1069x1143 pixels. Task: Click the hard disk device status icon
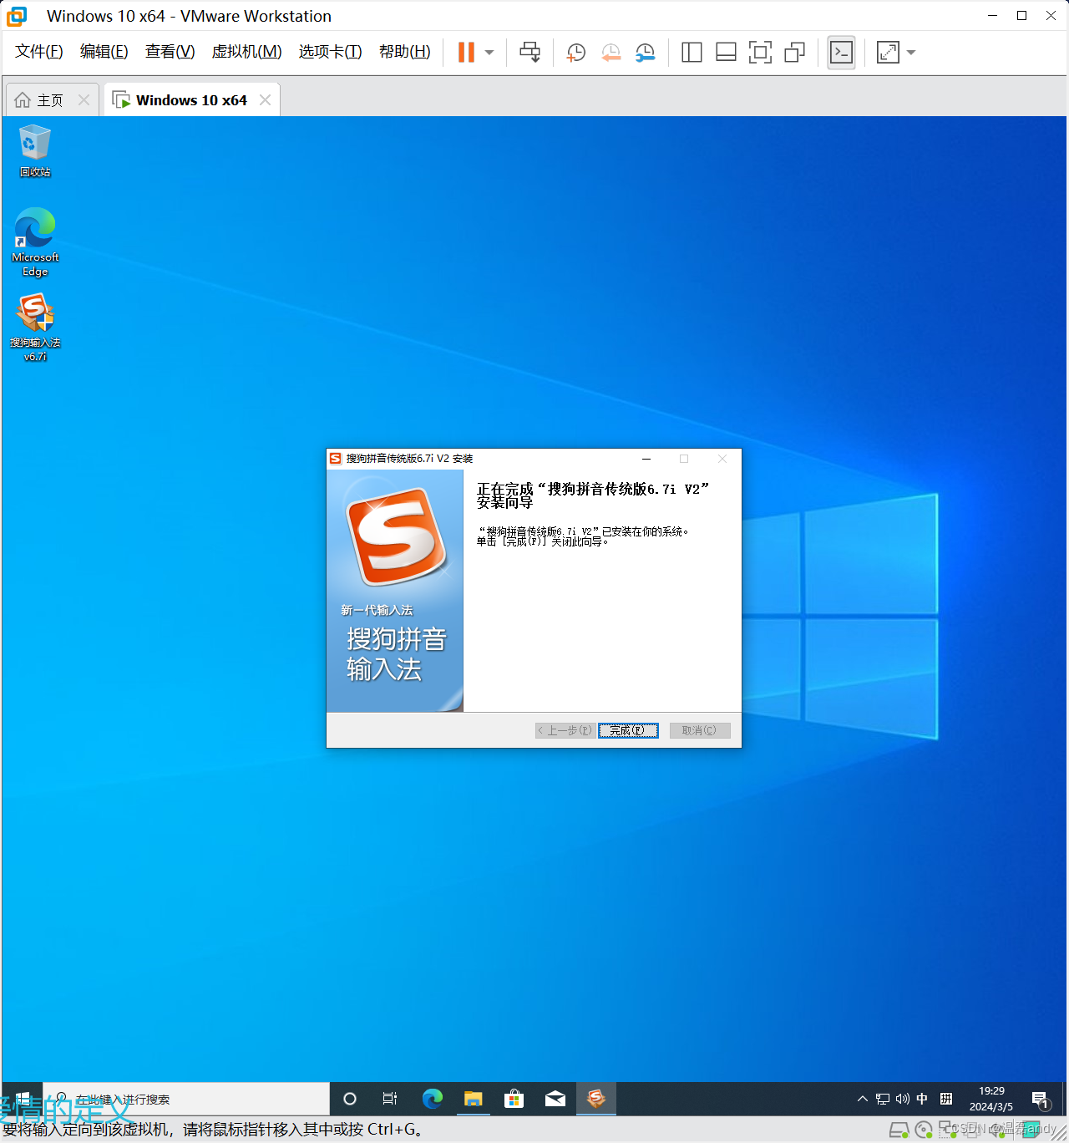pos(899,1130)
